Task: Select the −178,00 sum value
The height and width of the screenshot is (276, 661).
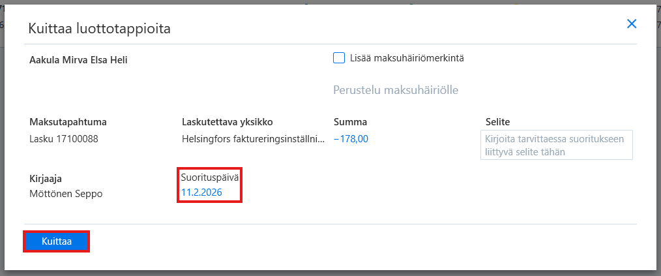Action: tap(351, 139)
